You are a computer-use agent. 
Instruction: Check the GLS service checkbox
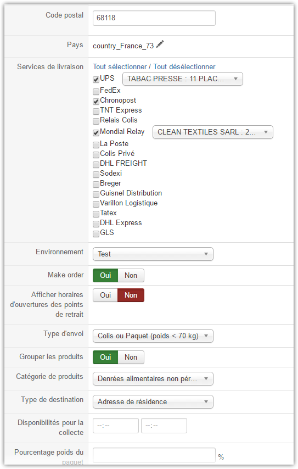[96, 233]
